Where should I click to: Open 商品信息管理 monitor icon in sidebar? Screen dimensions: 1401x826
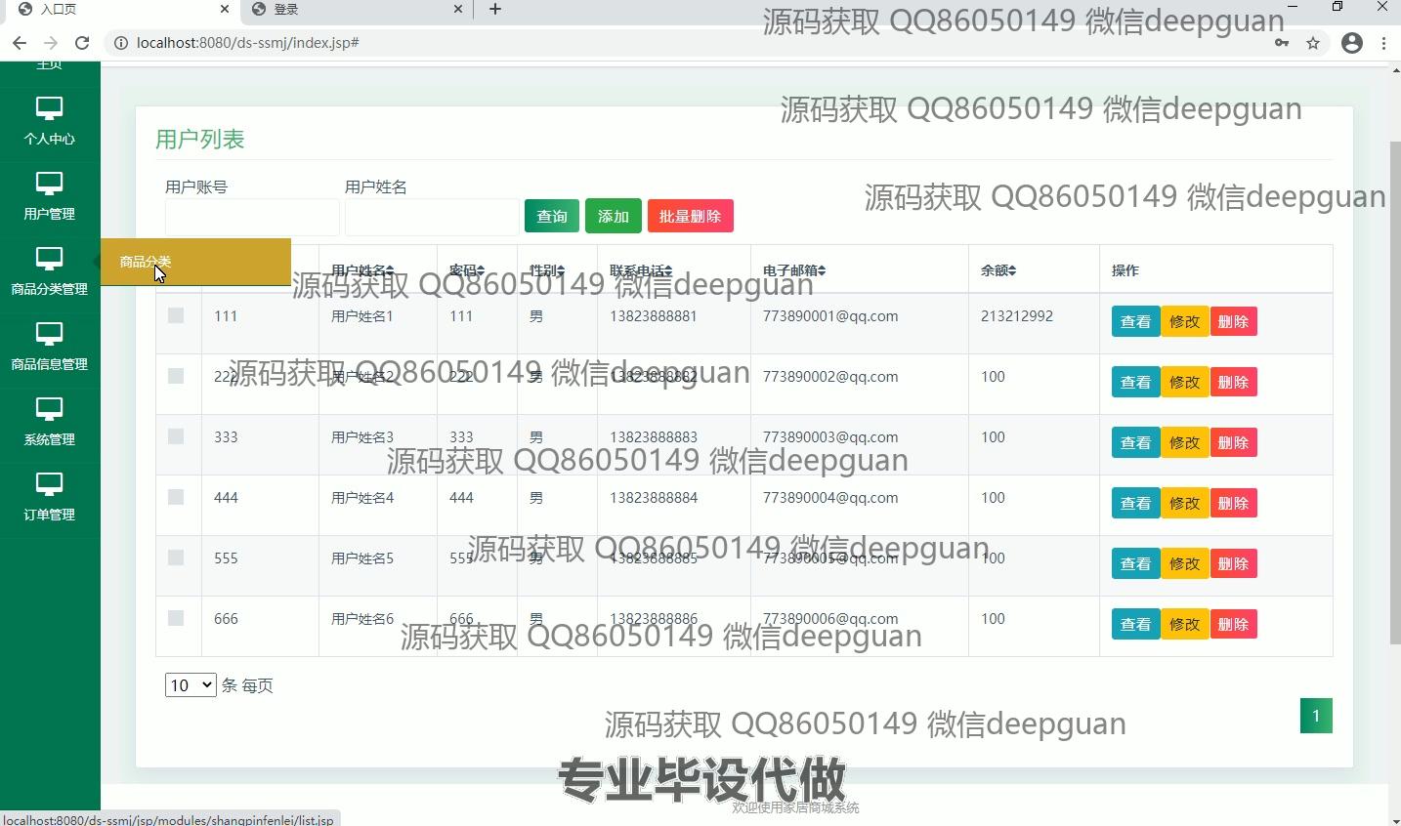coord(49,334)
